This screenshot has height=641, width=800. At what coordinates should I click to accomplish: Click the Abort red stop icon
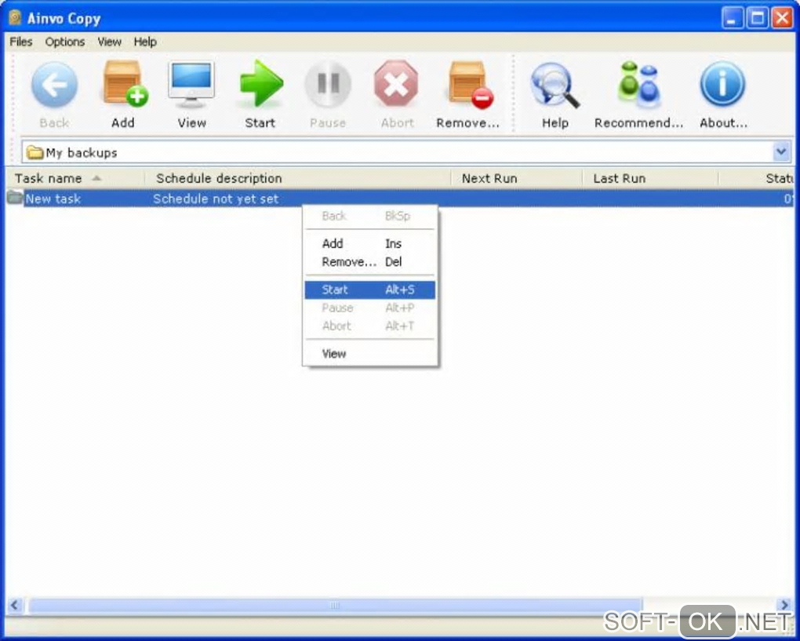(x=396, y=84)
